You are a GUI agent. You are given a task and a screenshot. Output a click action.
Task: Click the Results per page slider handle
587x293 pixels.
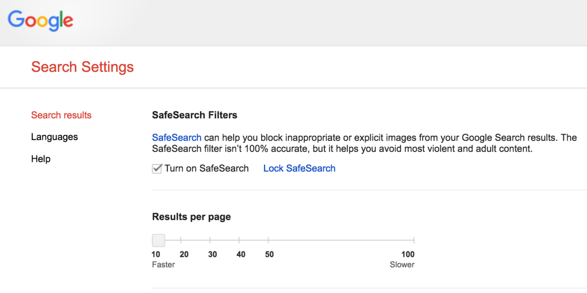coord(158,240)
